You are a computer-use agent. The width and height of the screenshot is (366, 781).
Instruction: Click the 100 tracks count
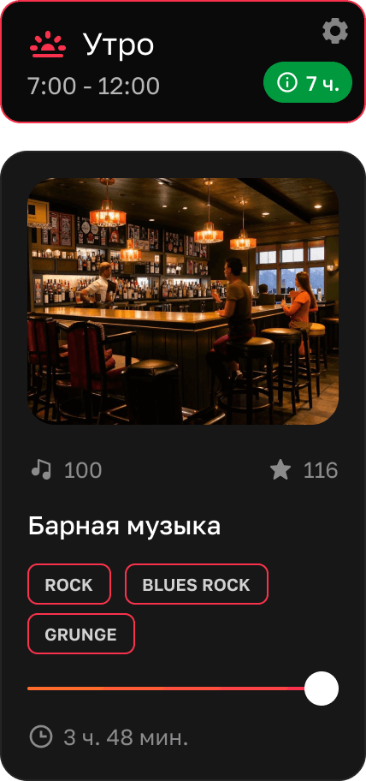83,470
